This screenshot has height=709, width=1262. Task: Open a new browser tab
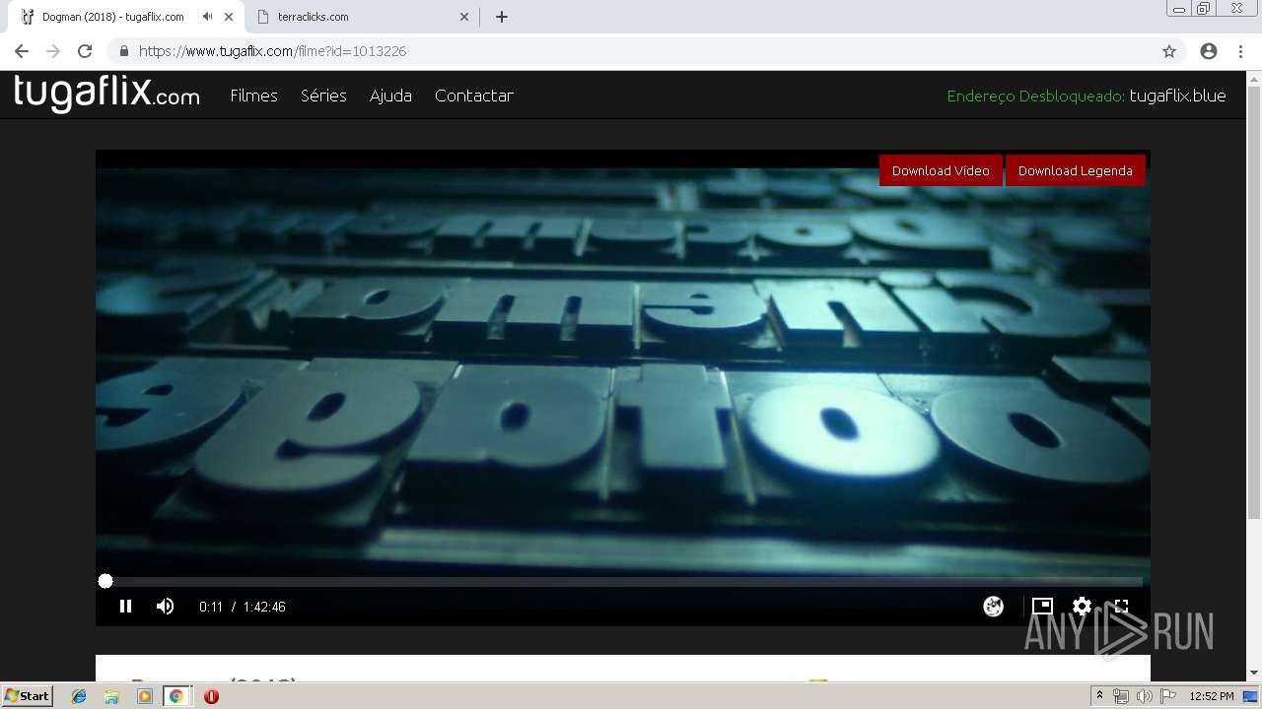point(501,17)
